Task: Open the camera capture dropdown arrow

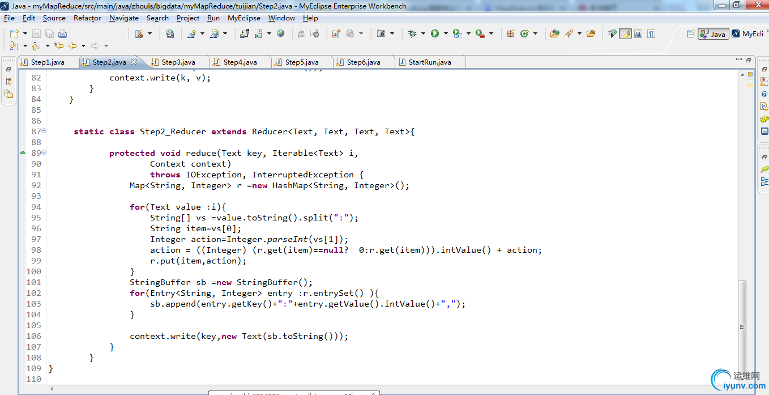Action: (x=392, y=33)
